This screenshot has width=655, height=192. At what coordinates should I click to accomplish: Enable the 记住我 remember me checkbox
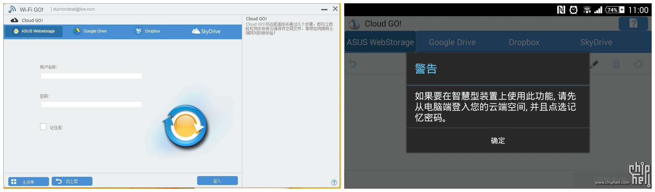[43, 127]
